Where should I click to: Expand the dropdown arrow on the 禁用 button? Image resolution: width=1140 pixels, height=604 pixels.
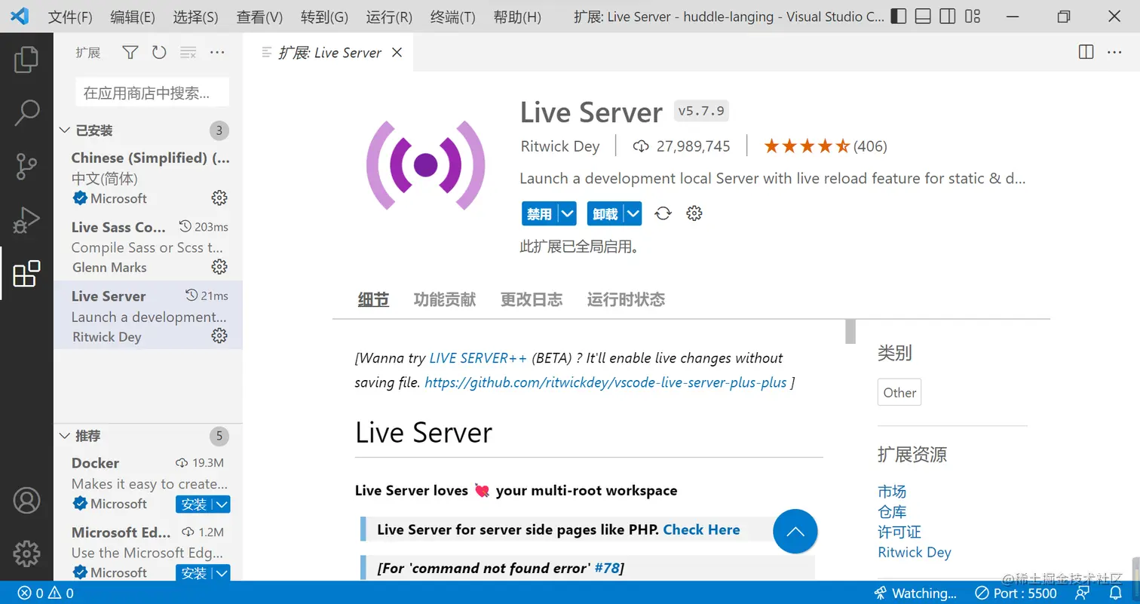pos(568,213)
